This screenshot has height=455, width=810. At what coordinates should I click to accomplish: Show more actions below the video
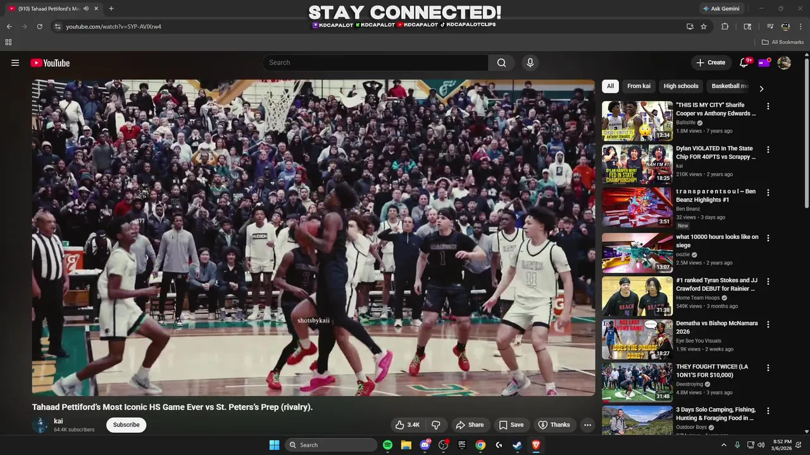[x=587, y=425]
